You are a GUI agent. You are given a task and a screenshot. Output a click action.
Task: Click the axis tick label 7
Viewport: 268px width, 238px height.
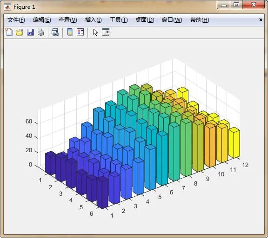[183, 188]
